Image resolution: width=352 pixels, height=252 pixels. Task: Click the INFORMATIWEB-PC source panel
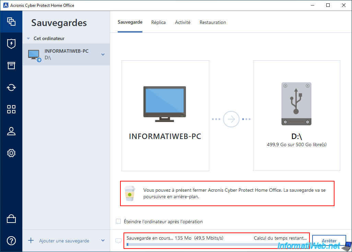point(165,116)
